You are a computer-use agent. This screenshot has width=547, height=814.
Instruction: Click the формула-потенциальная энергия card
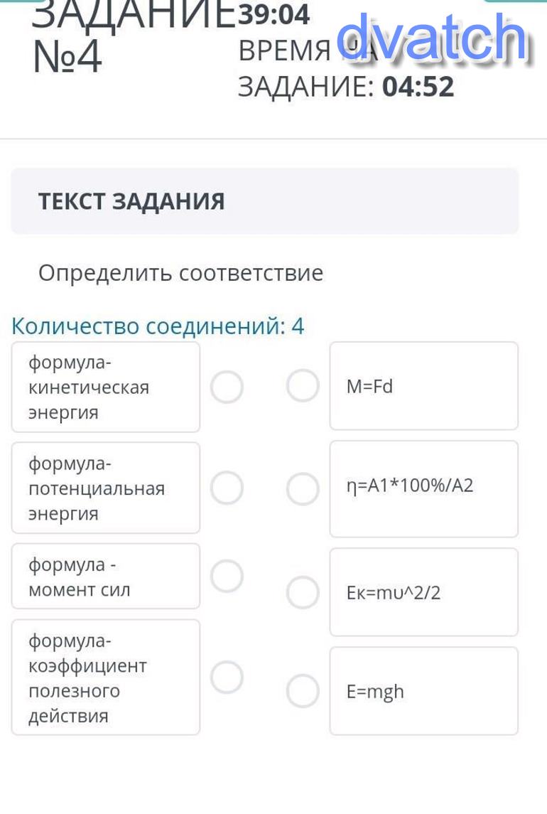coord(105,488)
